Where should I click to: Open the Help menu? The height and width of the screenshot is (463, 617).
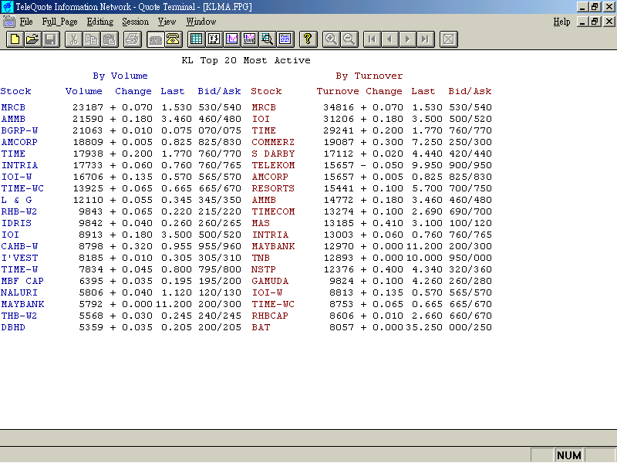(x=561, y=22)
